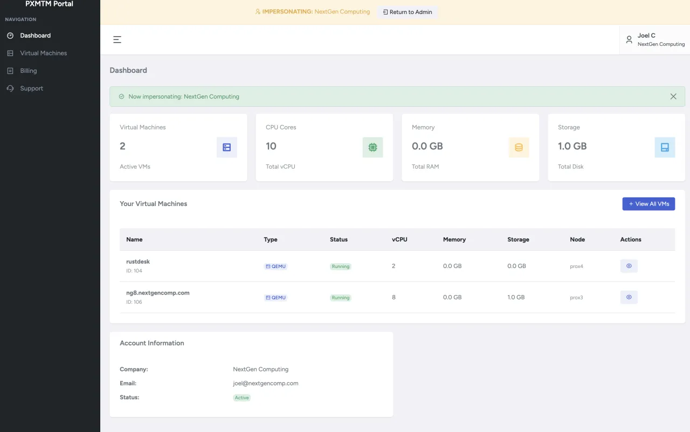The height and width of the screenshot is (432, 690).
Task: Click the Storage disk icon
Action: pyautogui.click(x=665, y=147)
